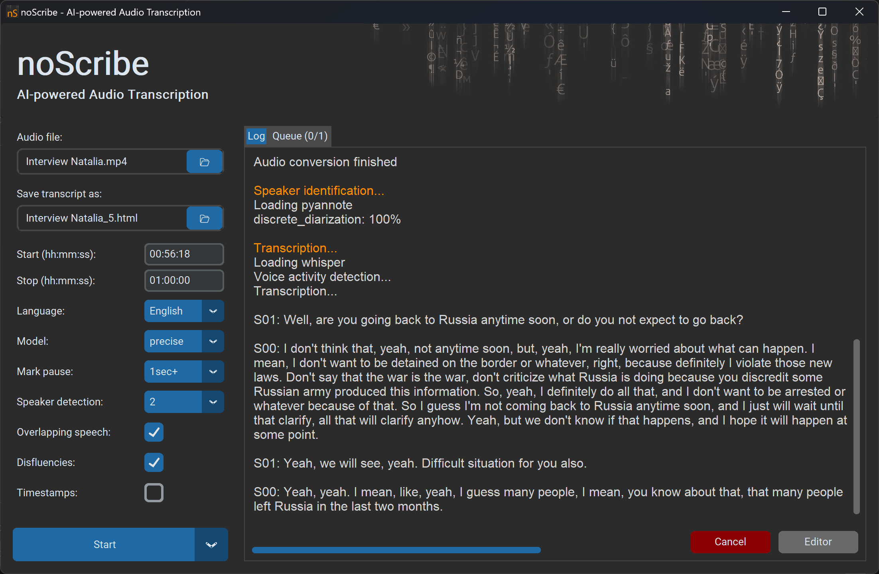Disable the Overlapping speech checkbox
The image size is (879, 574).
(154, 432)
